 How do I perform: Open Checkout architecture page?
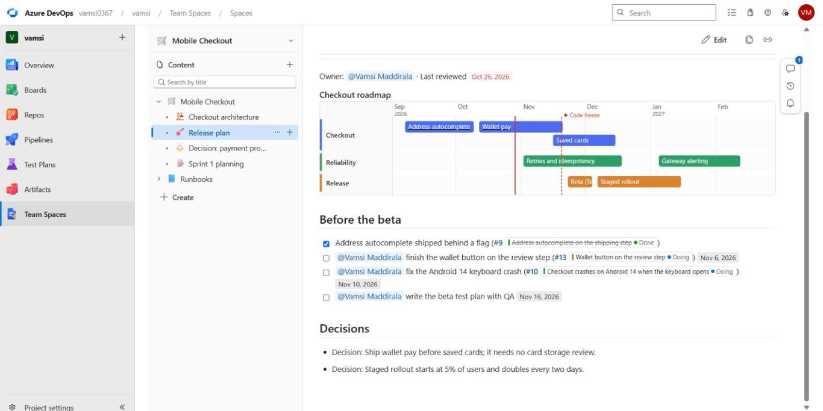[x=224, y=117]
